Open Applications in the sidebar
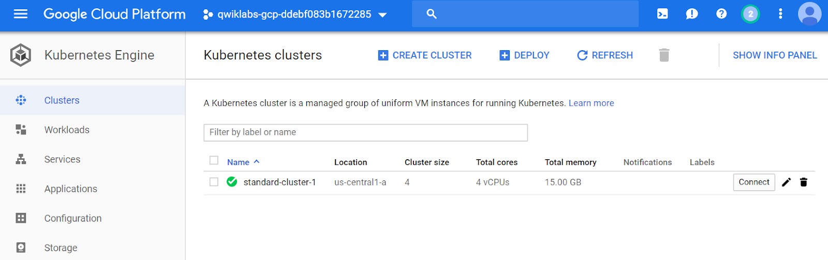 [x=93, y=189]
